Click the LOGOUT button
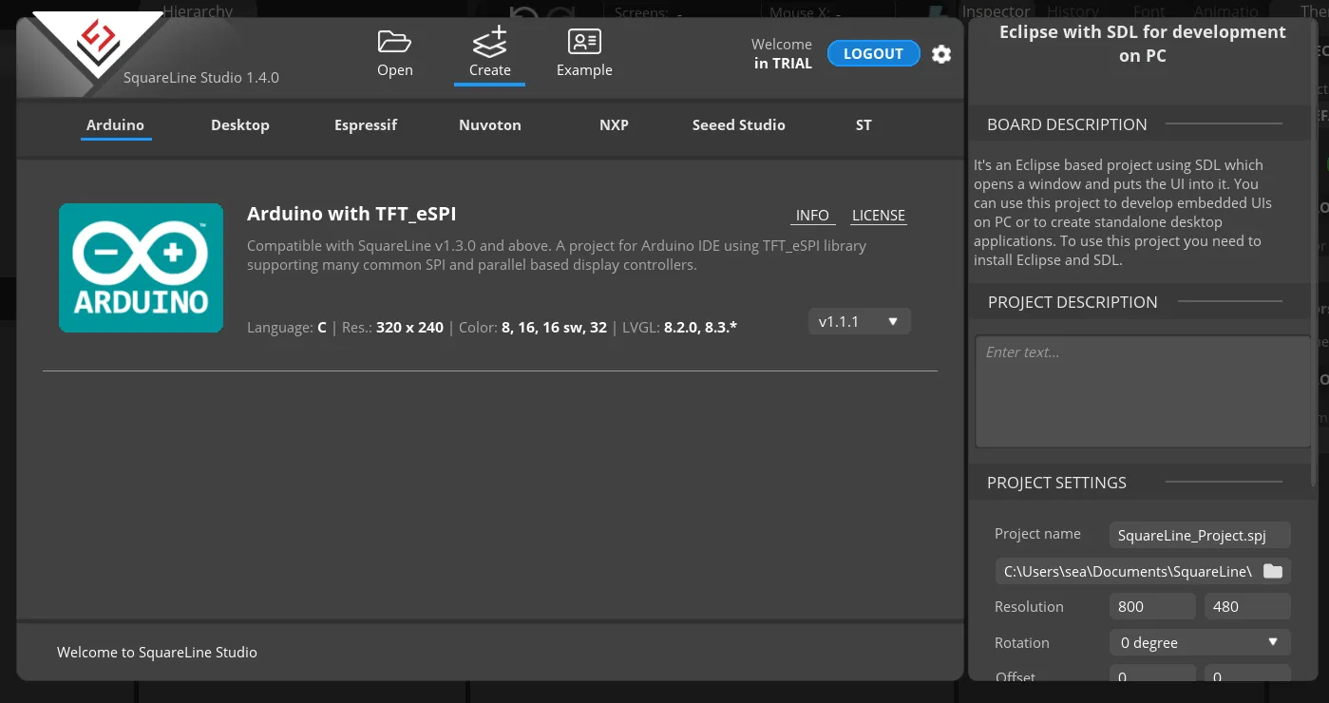This screenshot has width=1329, height=703. pyautogui.click(x=873, y=54)
